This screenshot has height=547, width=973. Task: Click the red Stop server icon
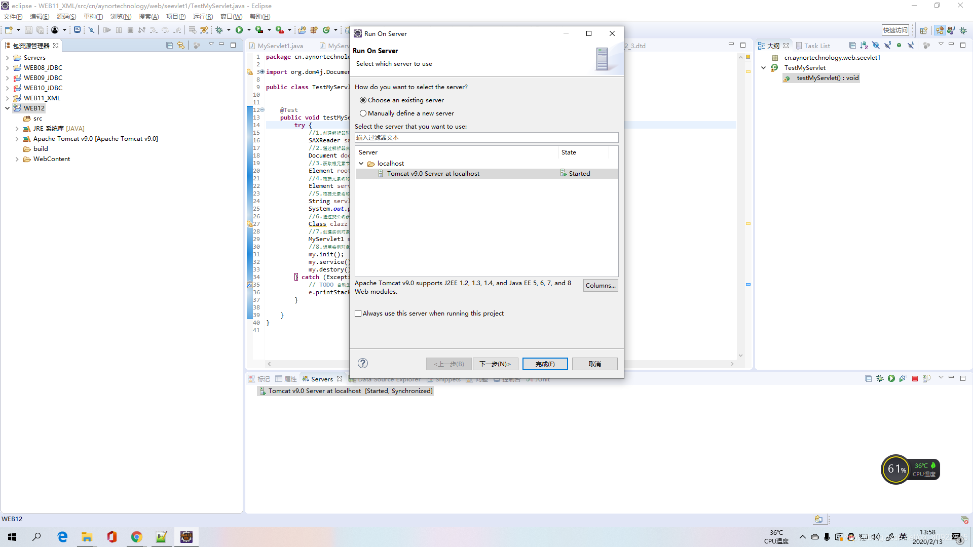click(915, 379)
